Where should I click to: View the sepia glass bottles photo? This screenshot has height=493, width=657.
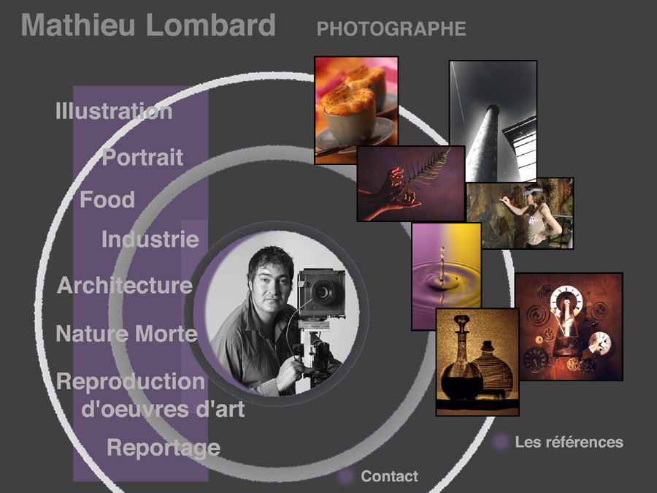tap(477, 362)
